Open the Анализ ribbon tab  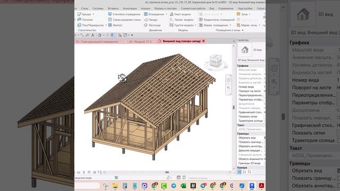click(x=146, y=8)
